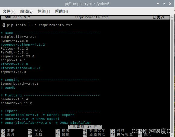Maximize the terminal using up chevron icon
Viewport: 175px width, 137px height.
tap(164, 4)
